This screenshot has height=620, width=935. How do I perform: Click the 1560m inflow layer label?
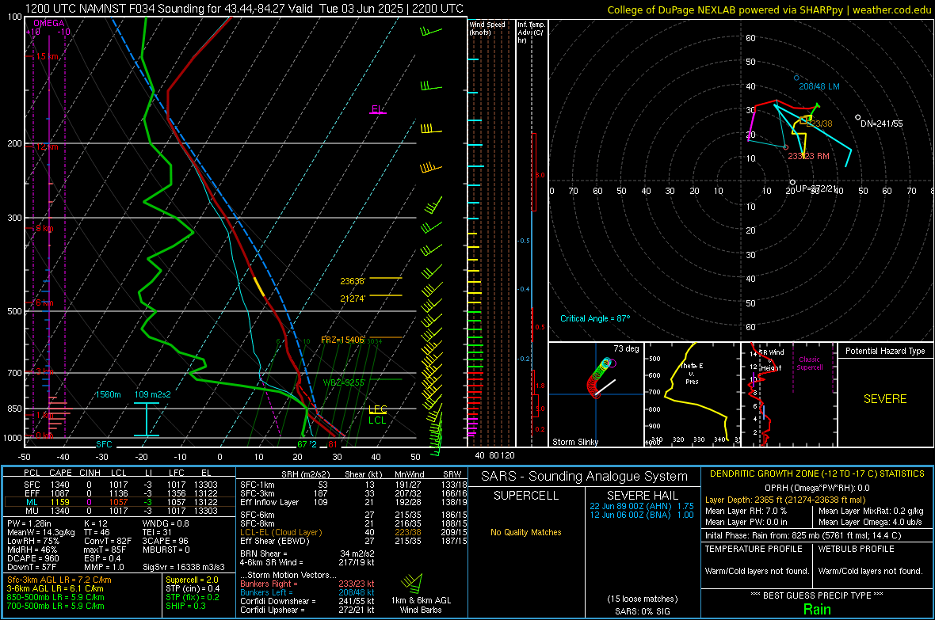click(108, 394)
